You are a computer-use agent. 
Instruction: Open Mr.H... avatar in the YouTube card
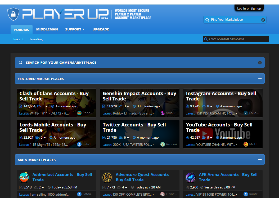pyautogui.click(x=246, y=144)
